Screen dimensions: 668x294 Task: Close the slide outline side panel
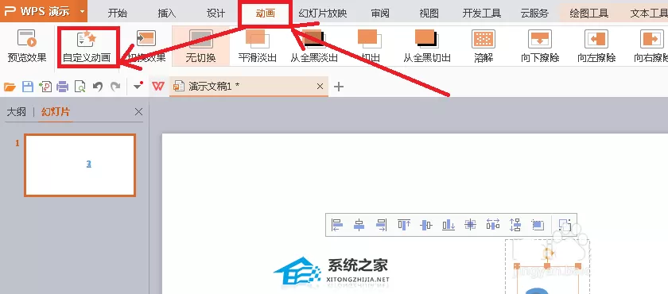tap(138, 112)
